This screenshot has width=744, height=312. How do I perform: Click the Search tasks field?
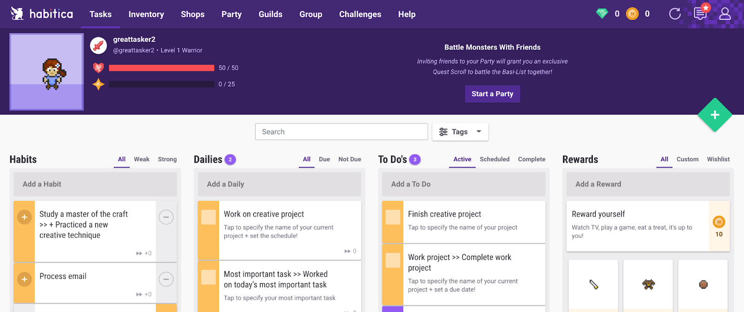(341, 132)
